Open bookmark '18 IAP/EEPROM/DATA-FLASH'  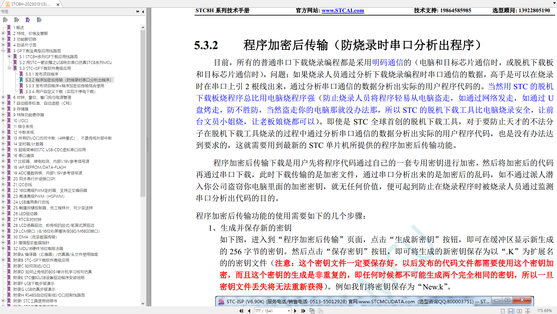[39, 167]
